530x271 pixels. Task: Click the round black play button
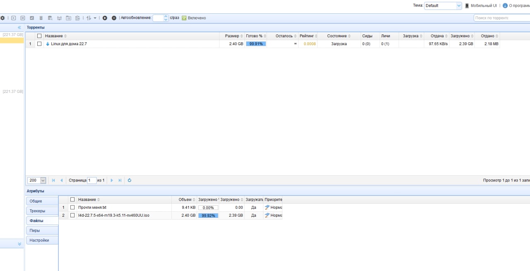pyautogui.click(x=105, y=18)
